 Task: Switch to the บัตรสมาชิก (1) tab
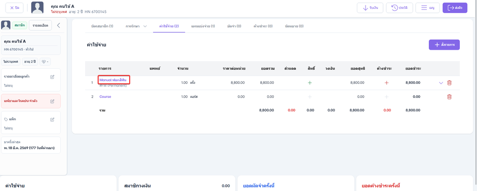click(x=102, y=26)
